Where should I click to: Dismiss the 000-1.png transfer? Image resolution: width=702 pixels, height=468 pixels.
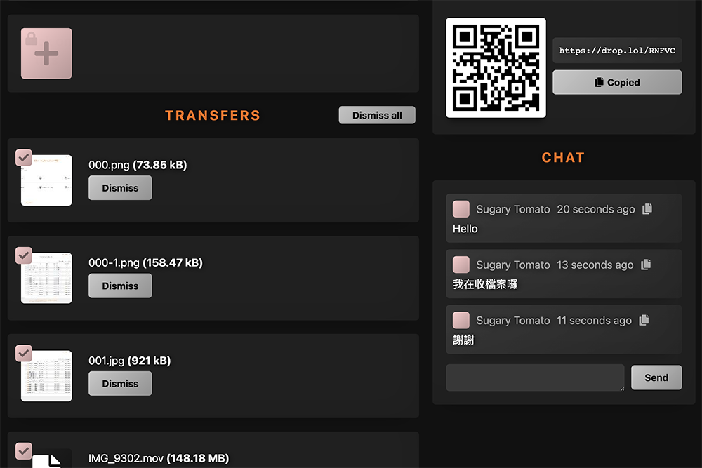120,286
